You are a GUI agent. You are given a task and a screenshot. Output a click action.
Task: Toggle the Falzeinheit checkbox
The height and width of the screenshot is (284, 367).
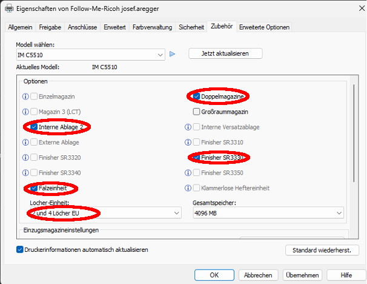click(x=34, y=188)
